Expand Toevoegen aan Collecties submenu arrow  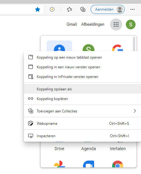[x=135, y=111]
